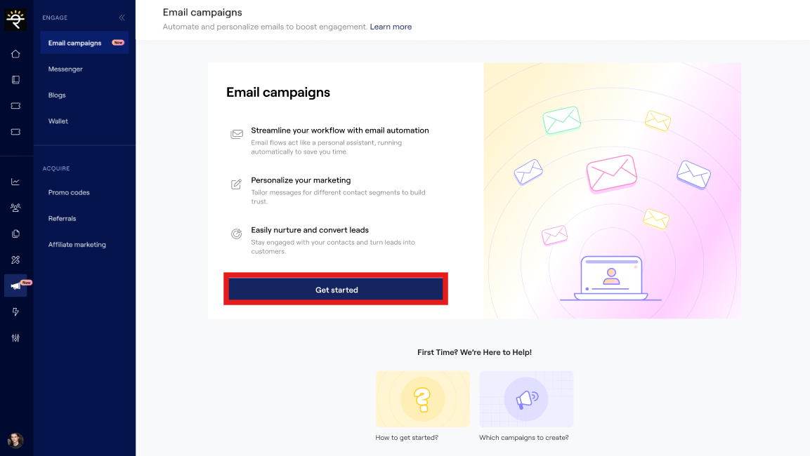Click the home icon in left rail
The height and width of the screenshot is (456, 810).
pos(15,54)
